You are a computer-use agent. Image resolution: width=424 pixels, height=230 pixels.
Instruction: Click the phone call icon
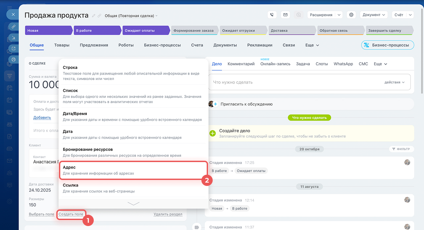[x=272, y=15]
